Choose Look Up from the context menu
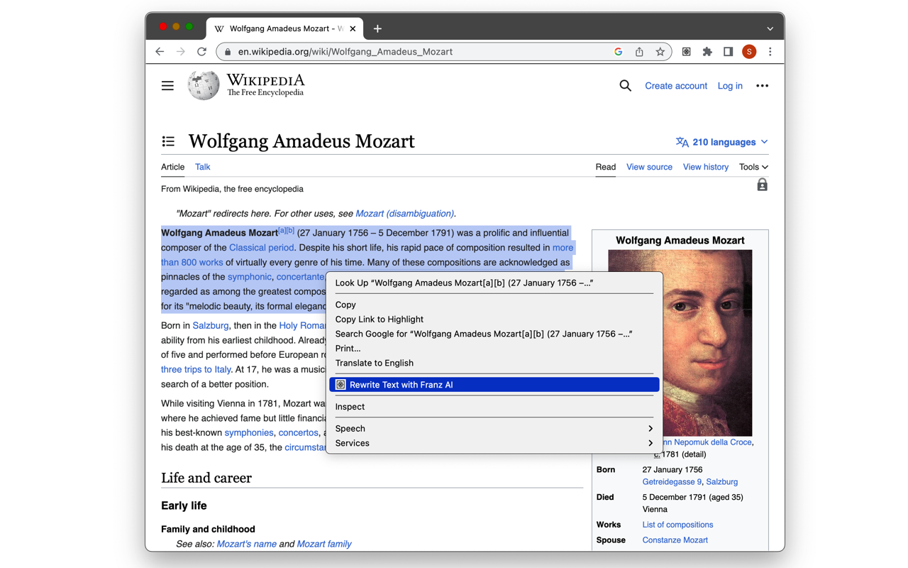 (494, 283)
